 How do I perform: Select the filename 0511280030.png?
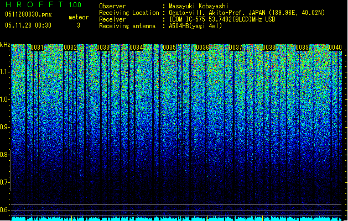(28, 14)
